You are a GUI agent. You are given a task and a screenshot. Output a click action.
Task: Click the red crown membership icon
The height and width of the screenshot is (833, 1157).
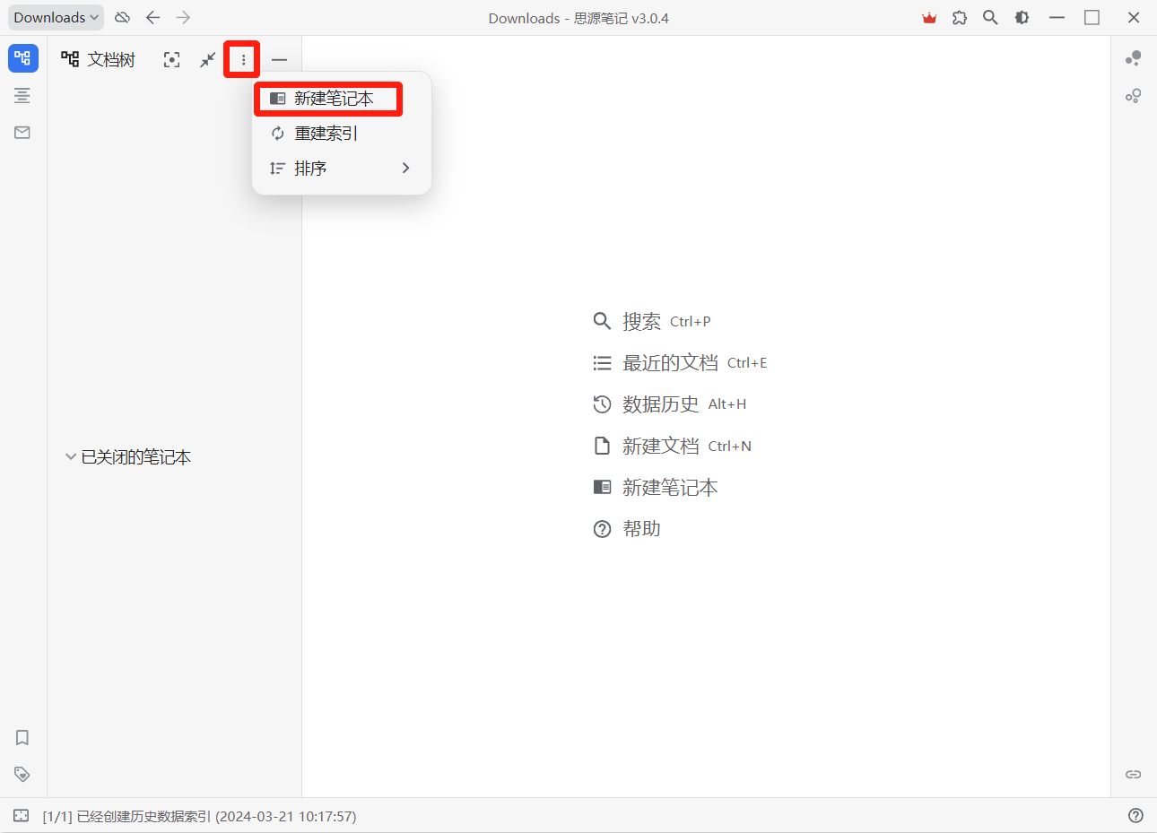tap(929, 17)
